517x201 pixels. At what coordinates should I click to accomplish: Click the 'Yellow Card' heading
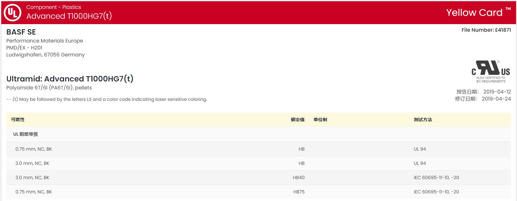474,13
